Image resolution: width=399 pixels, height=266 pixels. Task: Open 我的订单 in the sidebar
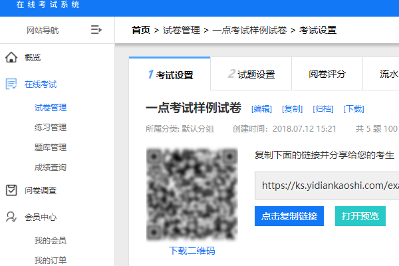(51, 261)
